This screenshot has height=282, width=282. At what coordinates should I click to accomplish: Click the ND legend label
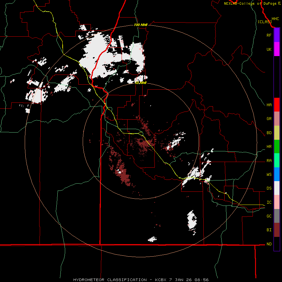coord(269,244)
